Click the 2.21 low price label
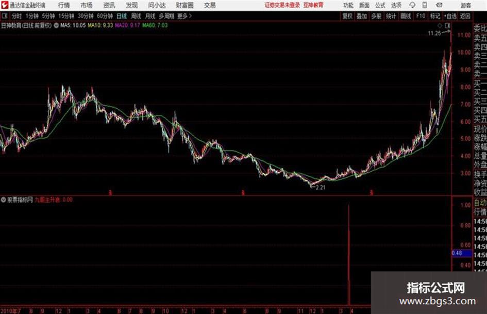Screen dimensions: 487x314 pos(320,187)
